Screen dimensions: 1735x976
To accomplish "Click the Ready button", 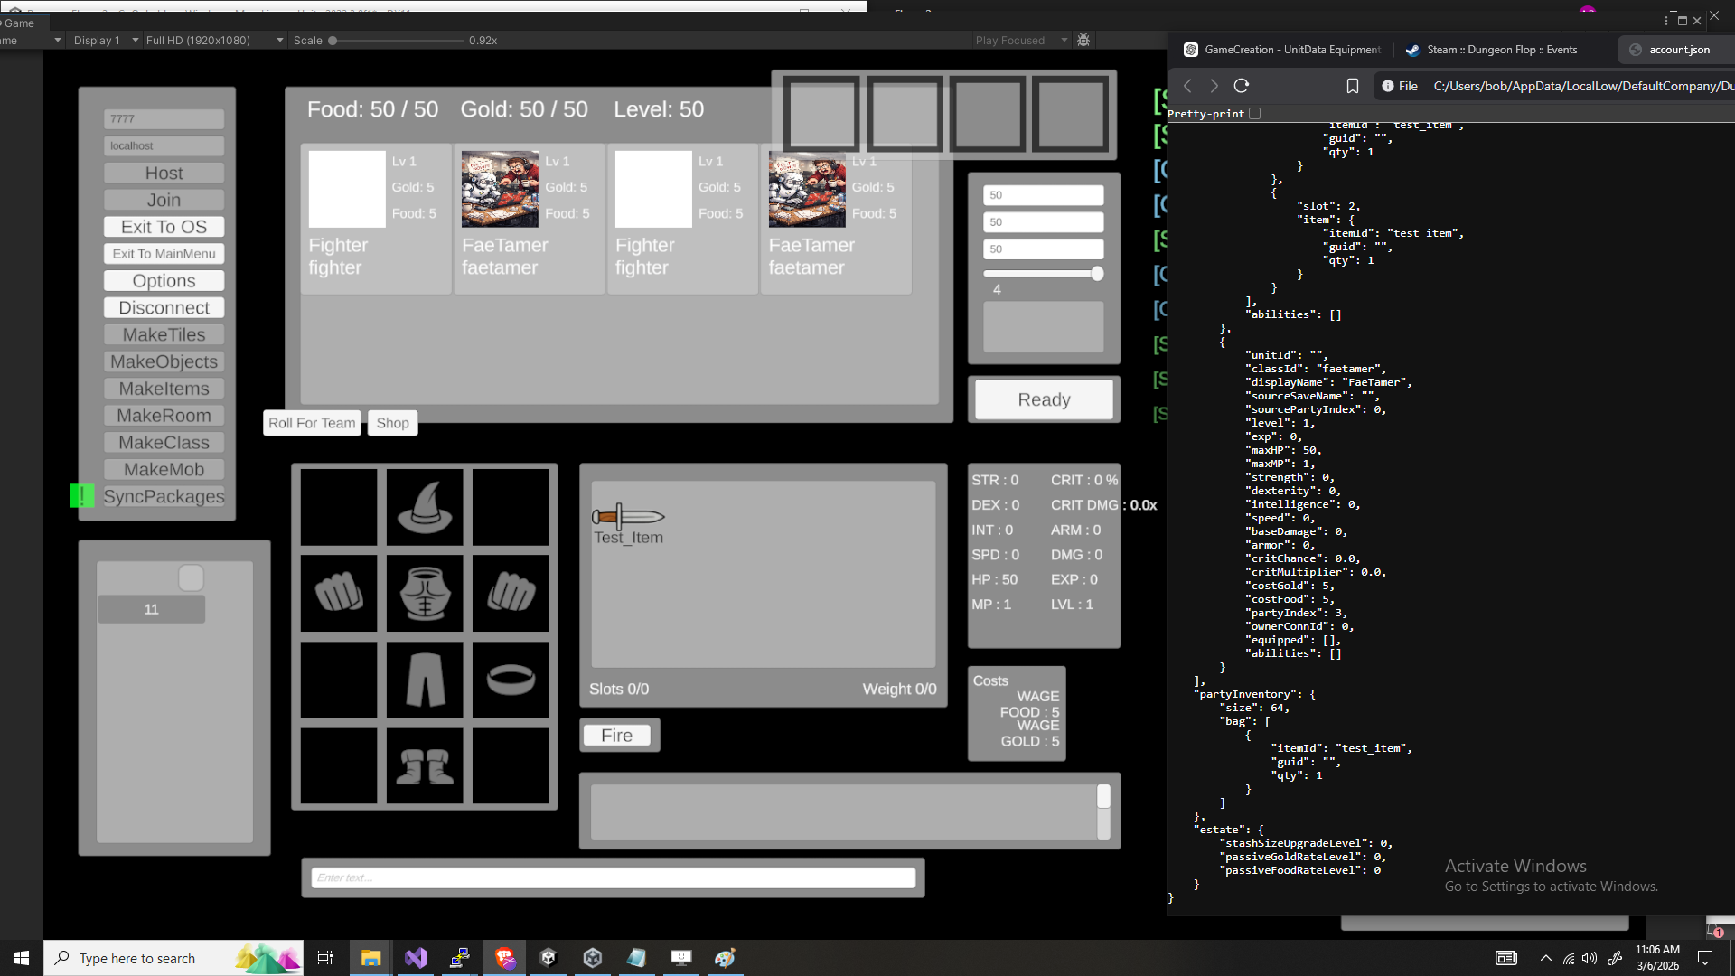I will 1044,399.
